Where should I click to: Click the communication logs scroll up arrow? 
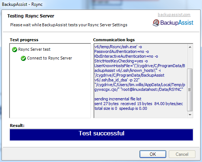(190, 47)
